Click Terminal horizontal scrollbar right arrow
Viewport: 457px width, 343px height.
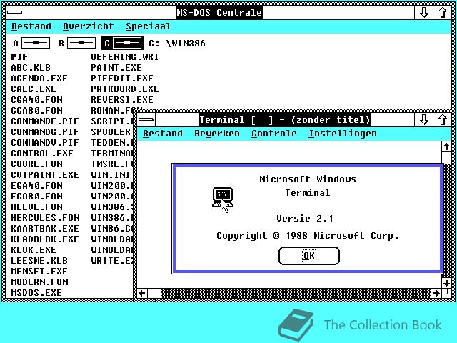click(436, 293)
